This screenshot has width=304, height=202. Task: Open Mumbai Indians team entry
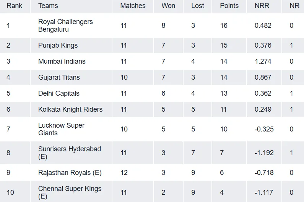pyautogui.click(x=62, y=61)
